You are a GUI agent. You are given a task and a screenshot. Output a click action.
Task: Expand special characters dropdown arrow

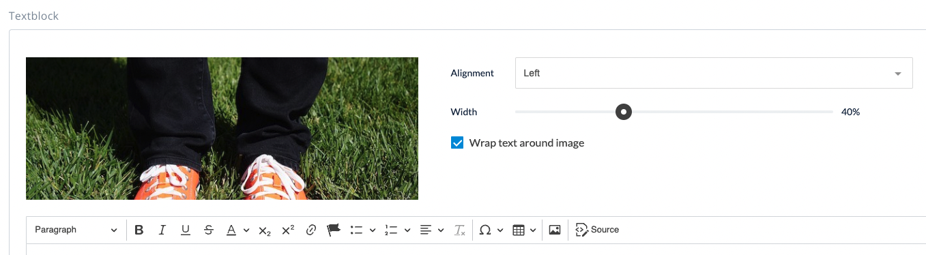point(501,230)
